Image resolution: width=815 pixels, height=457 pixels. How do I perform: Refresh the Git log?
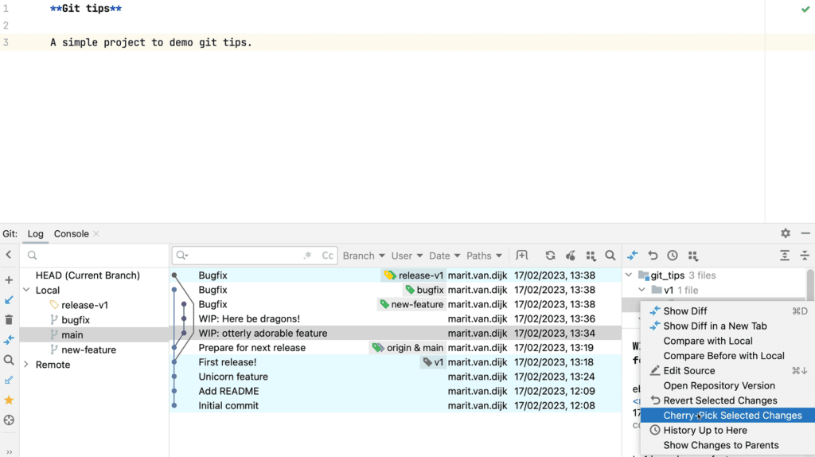pos(550,256)
